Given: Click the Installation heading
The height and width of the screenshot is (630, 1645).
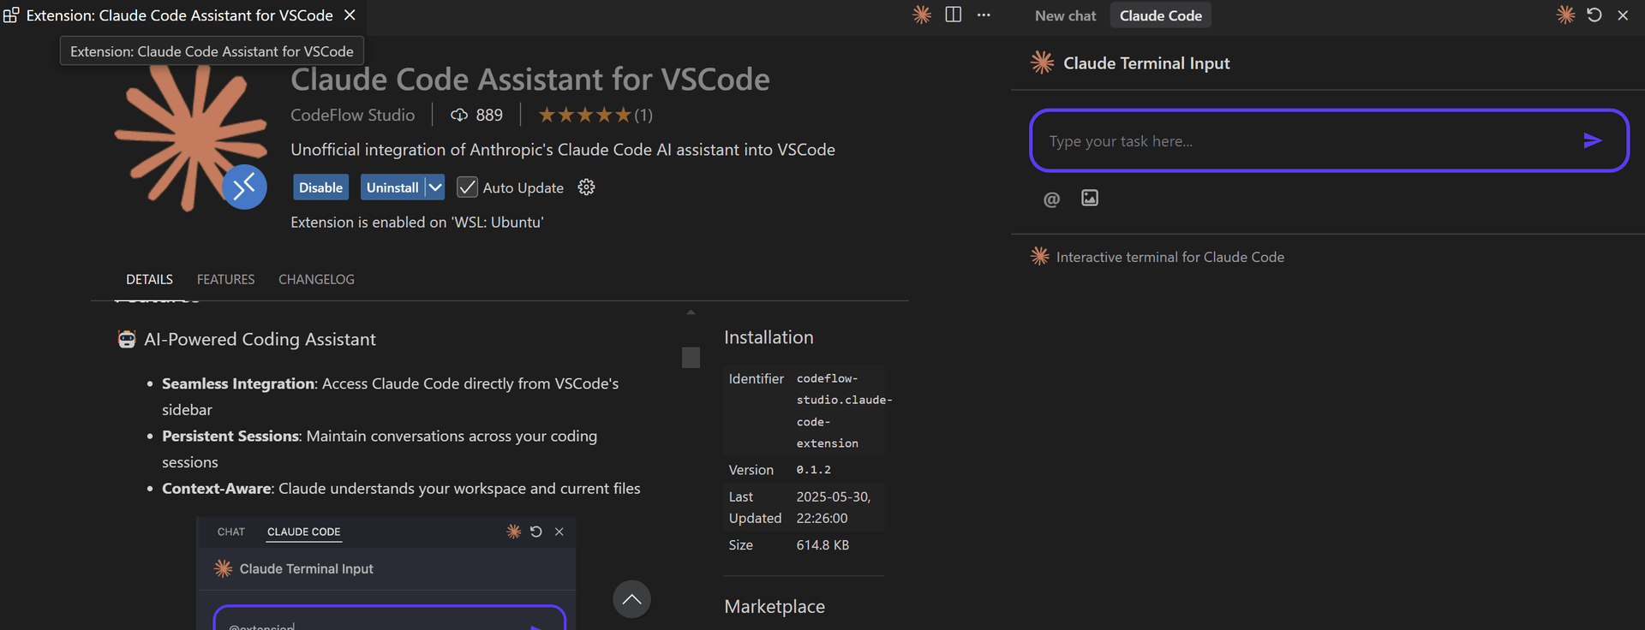Looking at the screenshot, I should [x=769, y=337].
